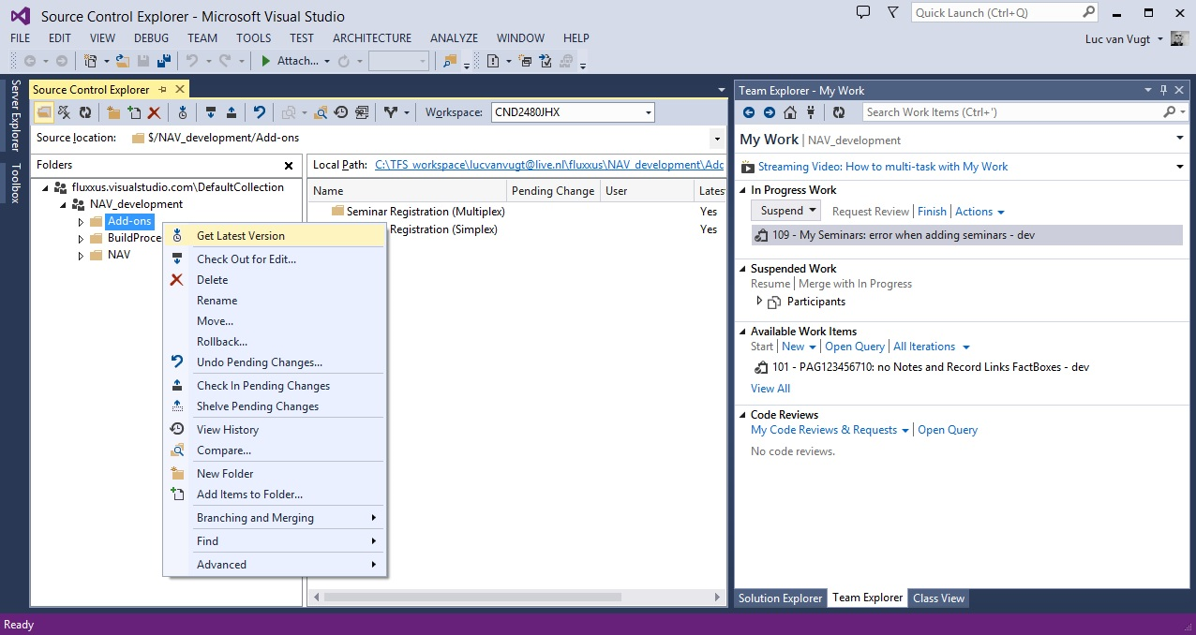Open the Advanced submenu
The image size is (1196, 635).
tap(275, 565)
